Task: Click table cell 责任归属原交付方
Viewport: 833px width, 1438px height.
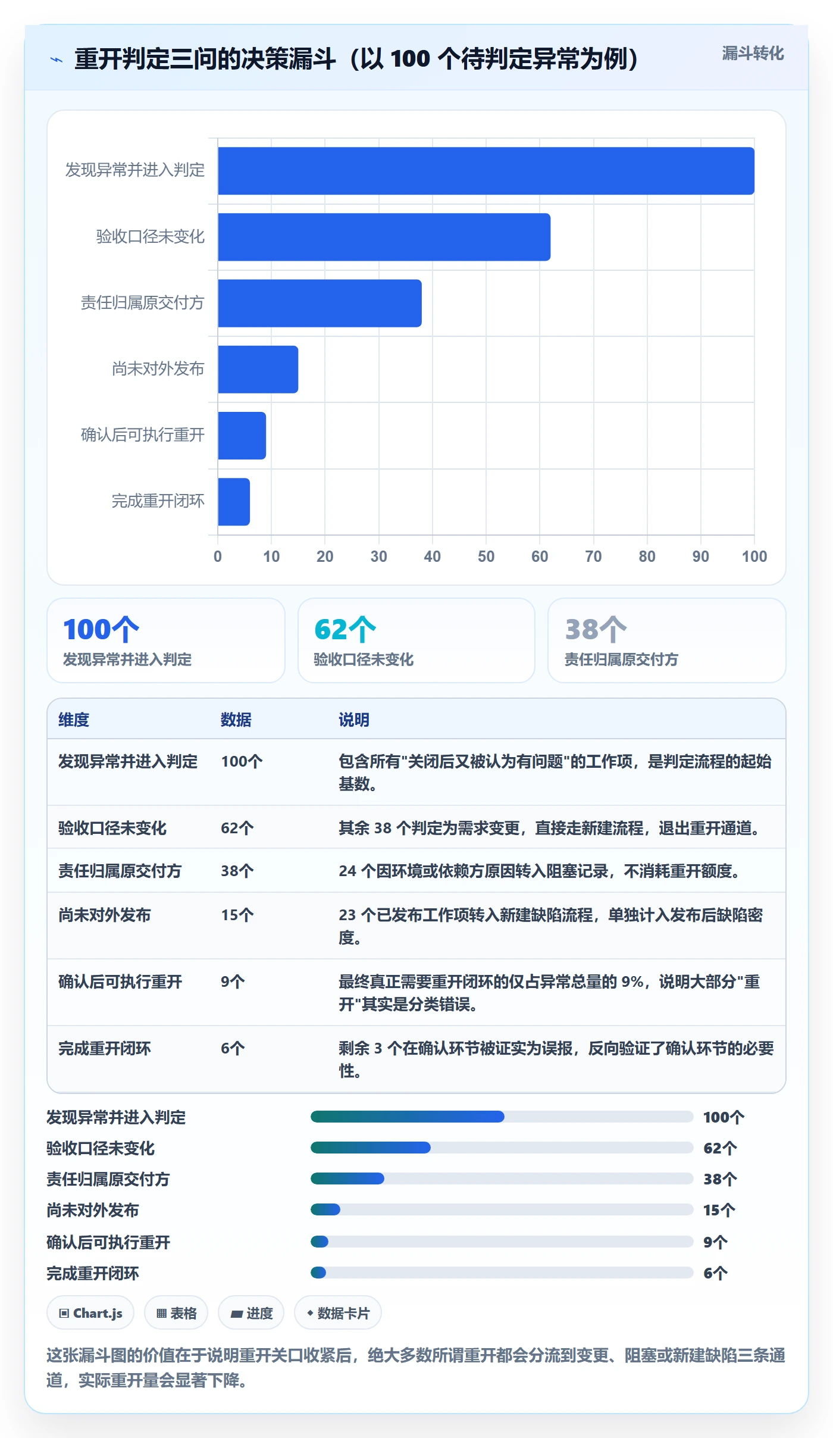Action: [x=120, y=871]
